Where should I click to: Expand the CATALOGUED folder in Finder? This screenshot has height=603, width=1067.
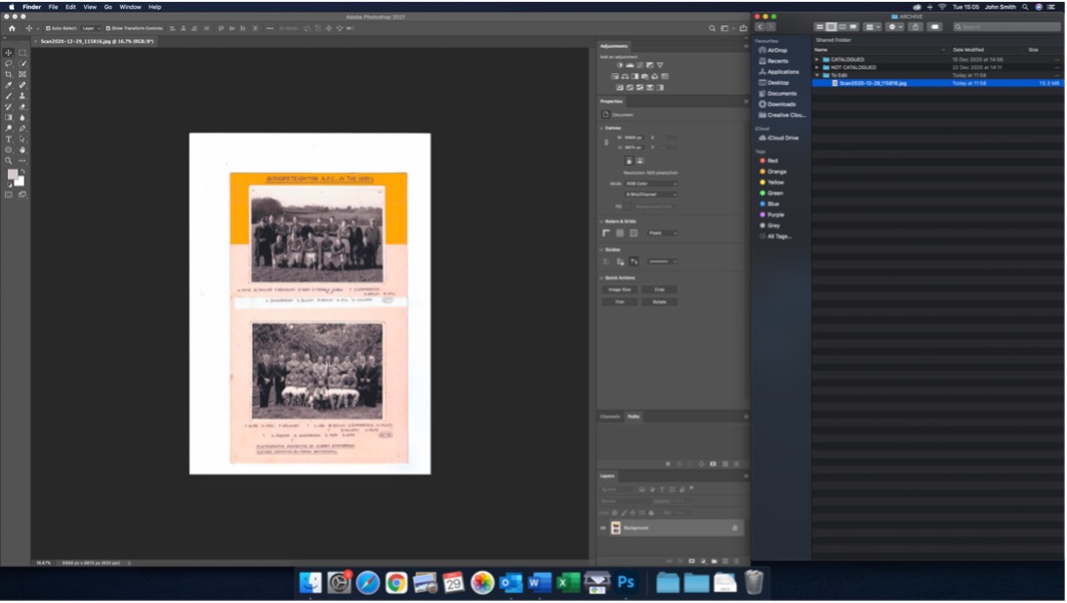[x=817, y=60]
